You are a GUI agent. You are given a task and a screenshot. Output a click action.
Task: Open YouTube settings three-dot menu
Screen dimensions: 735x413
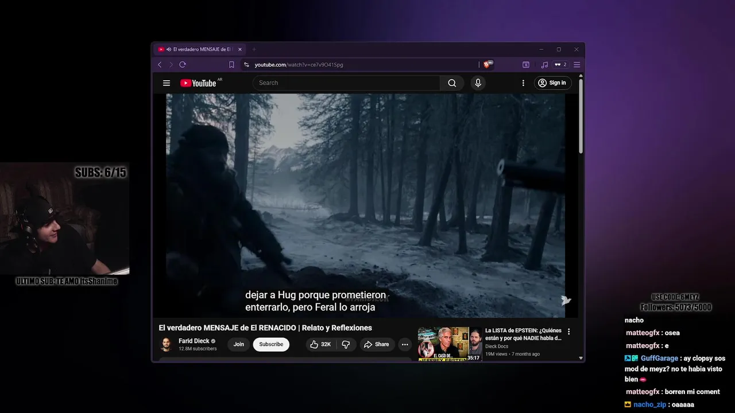tap(523, 83)
